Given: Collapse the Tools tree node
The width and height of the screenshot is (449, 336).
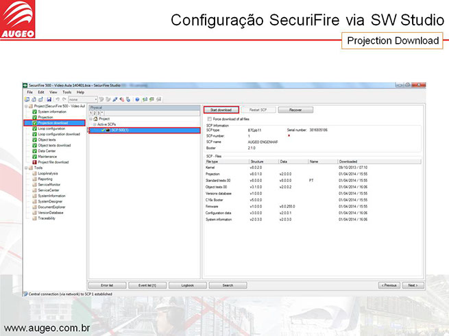Looking at the screenshot, I should coord(26,168).
